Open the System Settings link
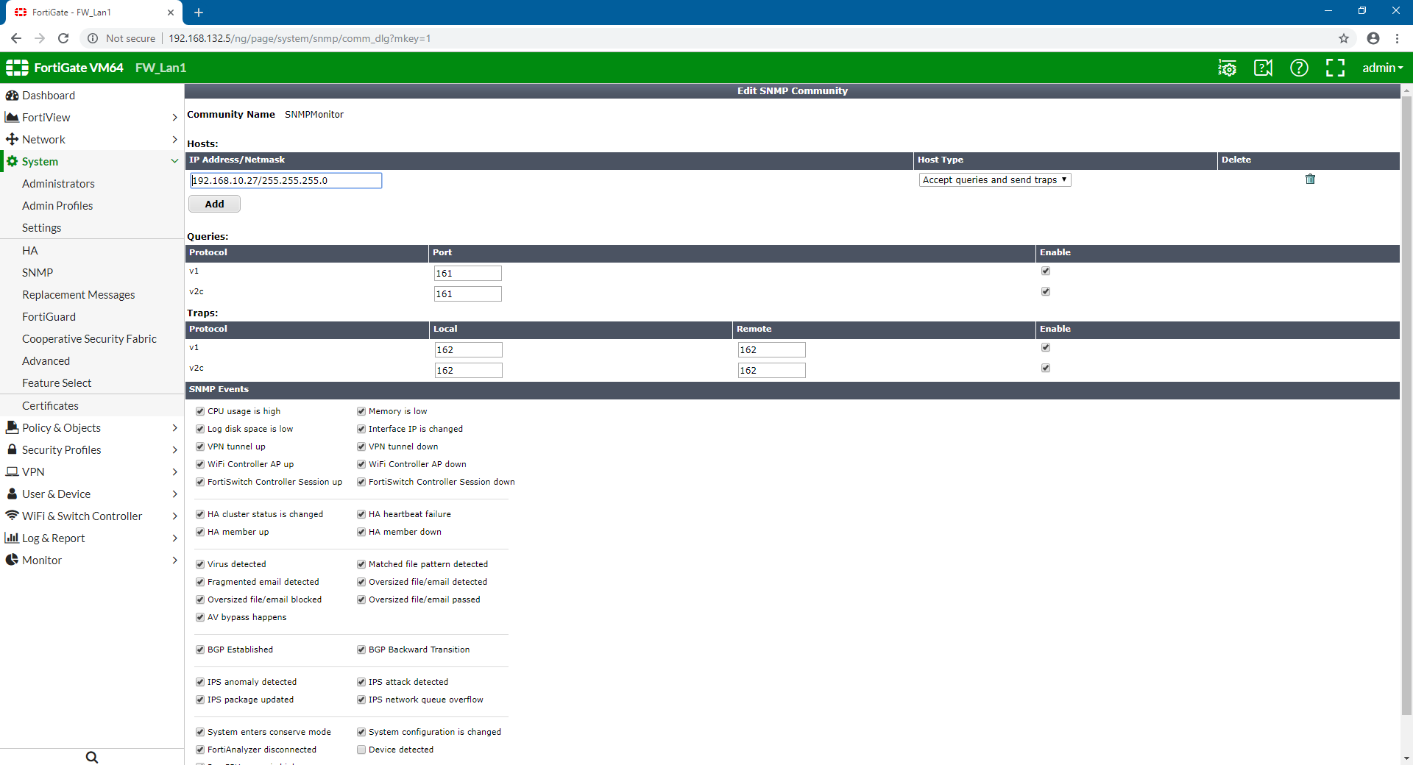Image resolution: width=1413 pixels, height=765 pixels. [41, 228]
